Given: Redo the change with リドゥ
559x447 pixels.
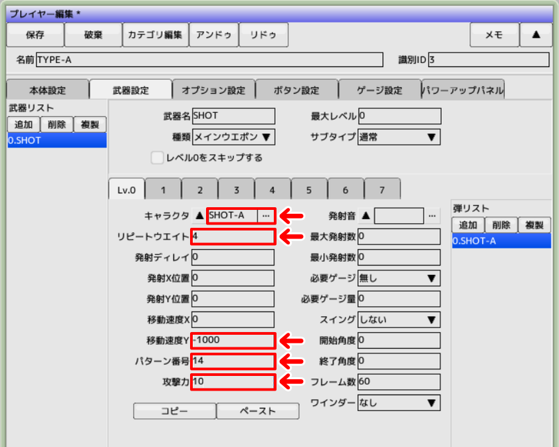Looking at the screenshot, I should 264,35.
